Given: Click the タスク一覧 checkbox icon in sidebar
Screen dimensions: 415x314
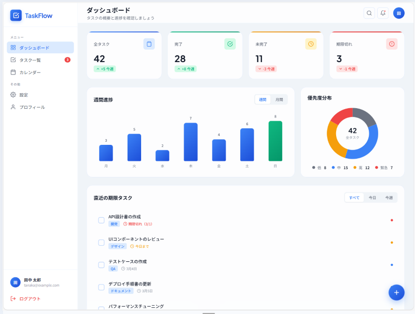Looking at the screenshot, I should click(13, 60).
